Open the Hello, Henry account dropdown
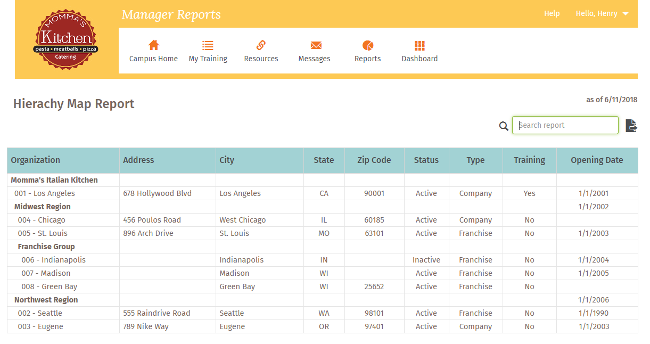This screenshot has width=650, height=344. pyautogui.click(x=602, y=13)
